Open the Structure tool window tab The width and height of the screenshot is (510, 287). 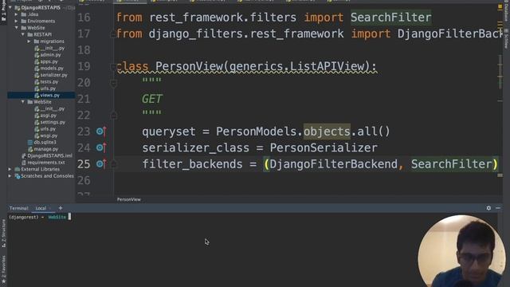point(3,233)
